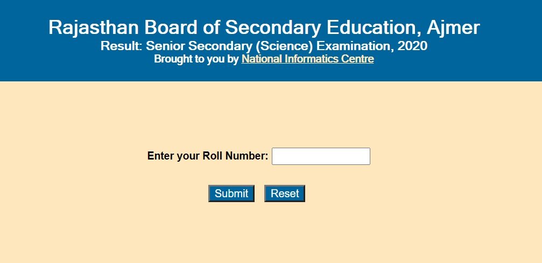Click the "Enter your Roll Number:" label
The height and width of the screenshot is (263, 542).
click(207, 156)
